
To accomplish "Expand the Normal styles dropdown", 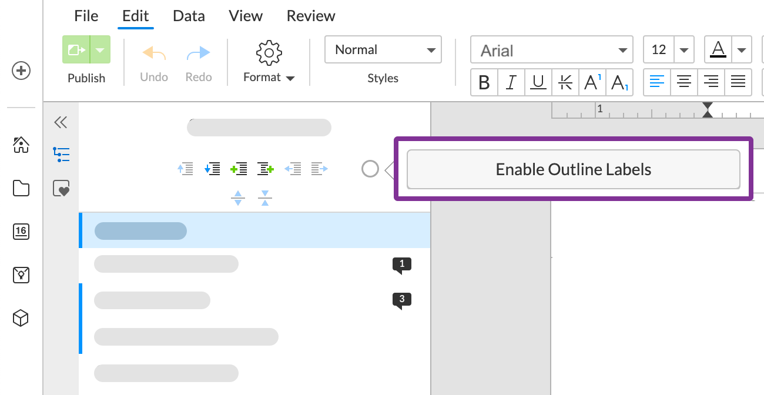I will click(383, 50).
